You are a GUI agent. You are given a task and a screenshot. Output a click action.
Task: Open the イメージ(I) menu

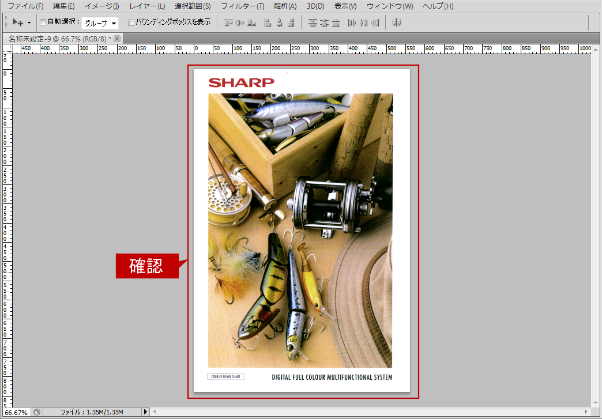pyautogui.click(x=101, y=6)
